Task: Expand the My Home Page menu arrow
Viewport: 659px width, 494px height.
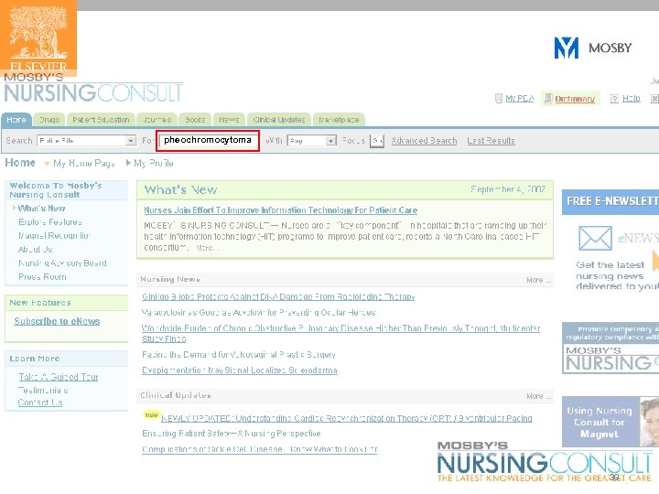Action: click(x=47, y=164)
